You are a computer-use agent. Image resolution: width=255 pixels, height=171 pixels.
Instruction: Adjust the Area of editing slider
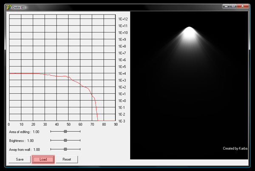coord(65,131)
